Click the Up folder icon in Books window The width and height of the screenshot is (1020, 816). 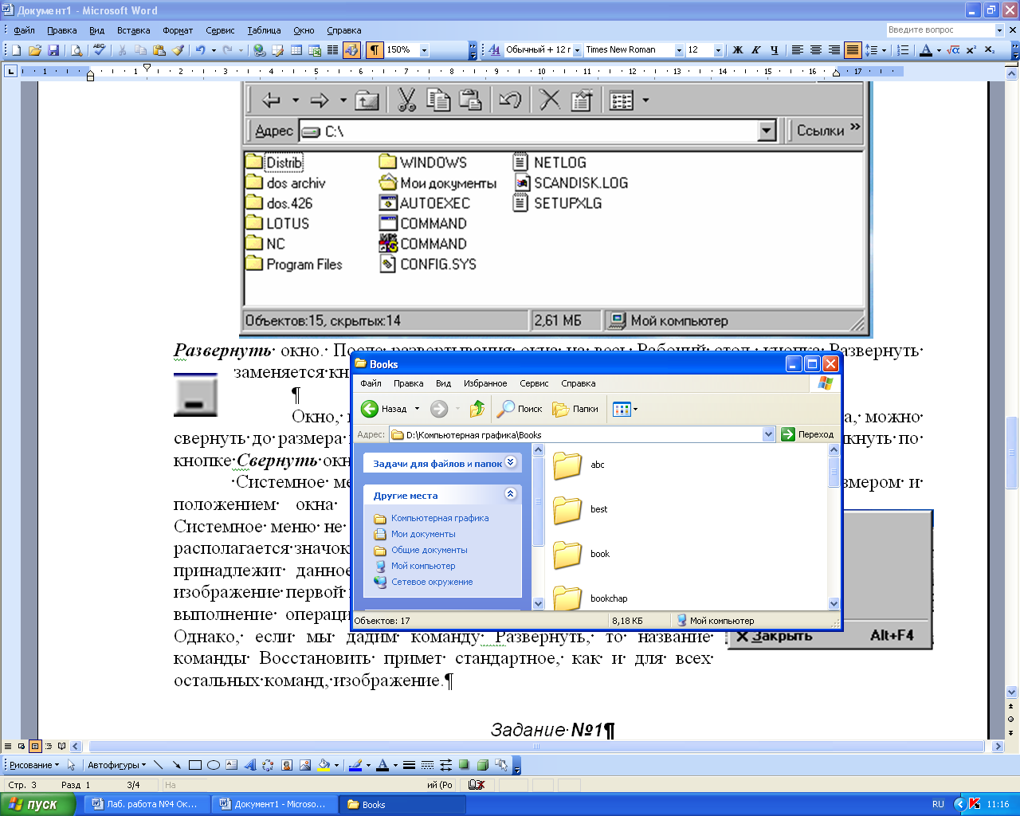477,409
